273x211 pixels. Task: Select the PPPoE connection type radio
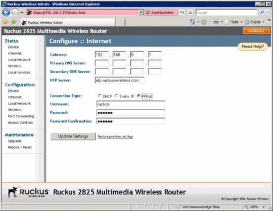pyautogui.click(x=139, y=96)
